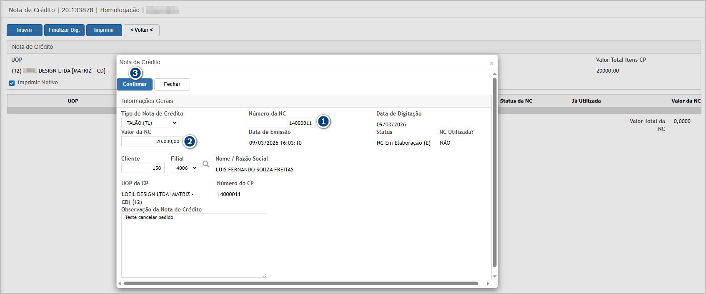Close the Nota de Crédito dialog with X
706x294 pixels.
point(491,63)
